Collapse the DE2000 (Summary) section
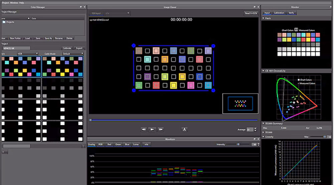This screenshot has width=334, height=185. [264, 123]
